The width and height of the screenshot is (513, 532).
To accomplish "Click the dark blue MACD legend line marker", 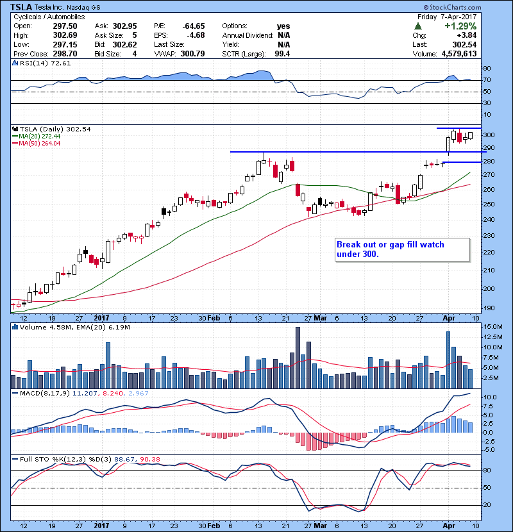I will tap(15, 394).
